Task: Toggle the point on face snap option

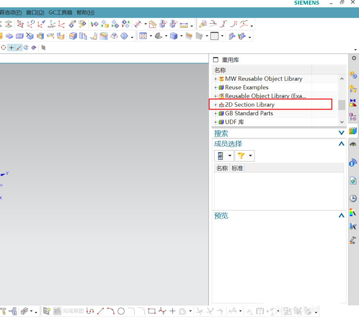Action: (x=26, y=47)
